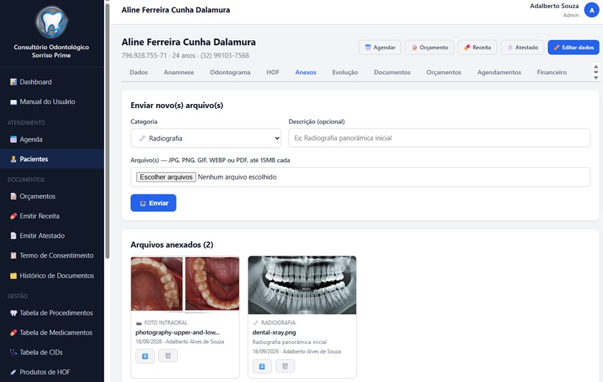Click the 'Arquivos anexados (2)' heading
The image size is (603, 382).
coord(172,245)
